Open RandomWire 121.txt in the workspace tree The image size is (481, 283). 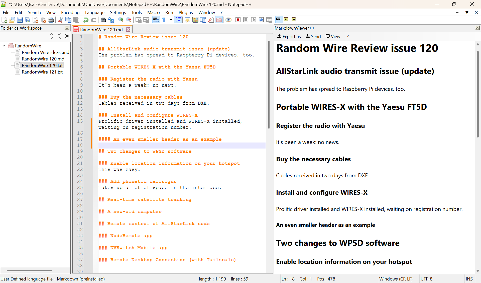click(42, 72)
